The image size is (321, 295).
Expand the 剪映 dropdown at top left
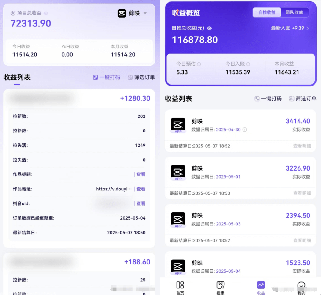(145, 13)
